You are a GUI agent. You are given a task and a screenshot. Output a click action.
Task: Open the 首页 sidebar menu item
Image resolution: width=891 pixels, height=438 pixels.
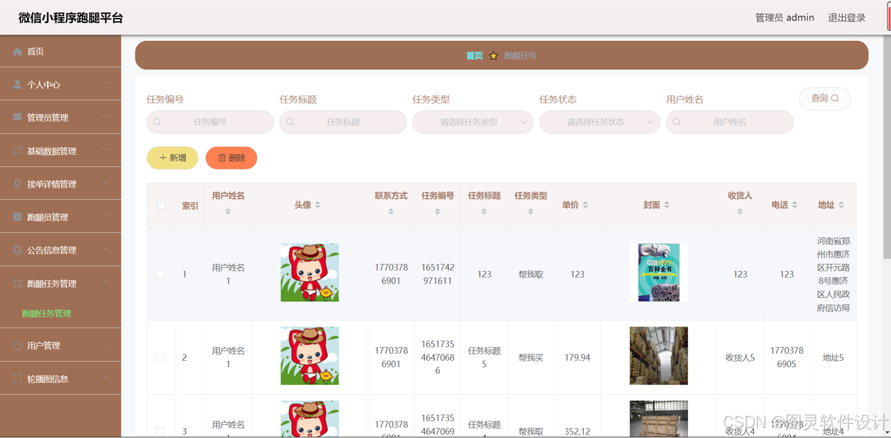tap(60, 51)
